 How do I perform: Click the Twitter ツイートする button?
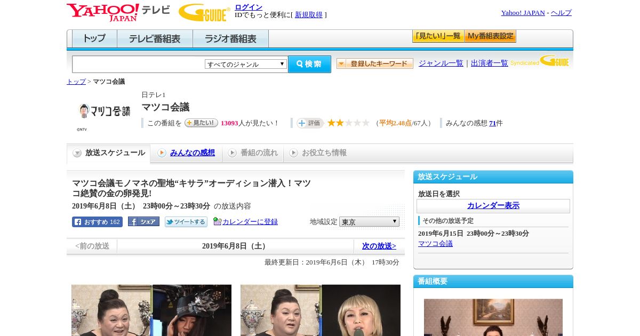[186, 222]
